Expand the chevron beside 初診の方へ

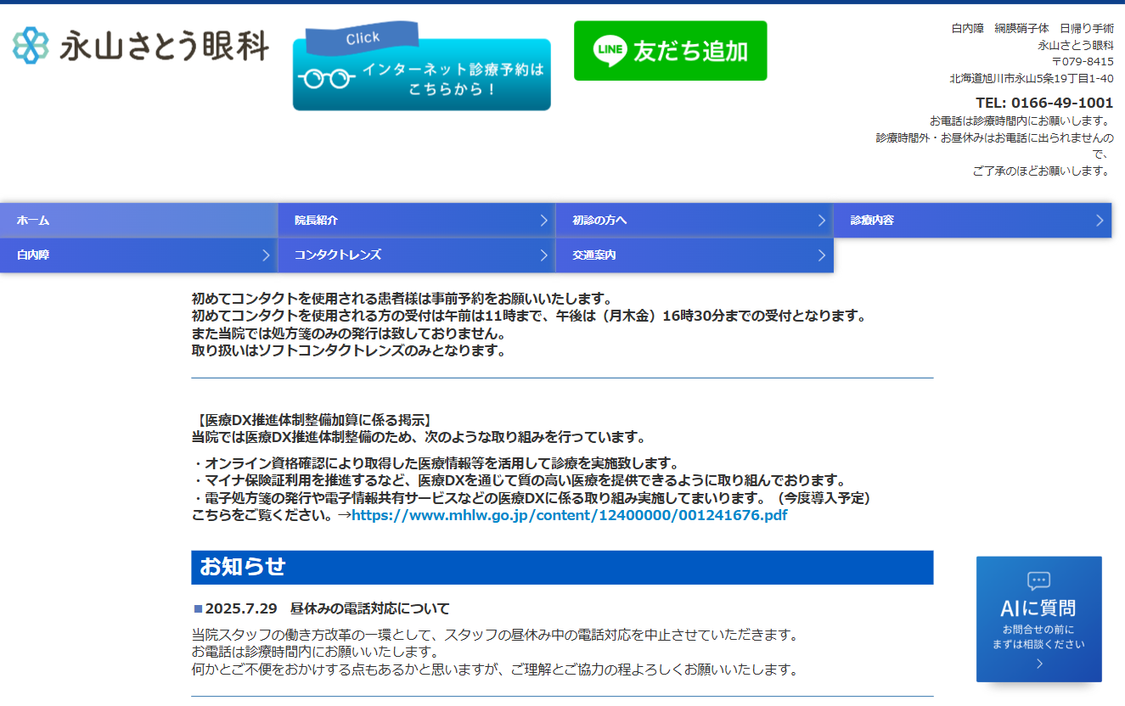click(x=821, y=221)
